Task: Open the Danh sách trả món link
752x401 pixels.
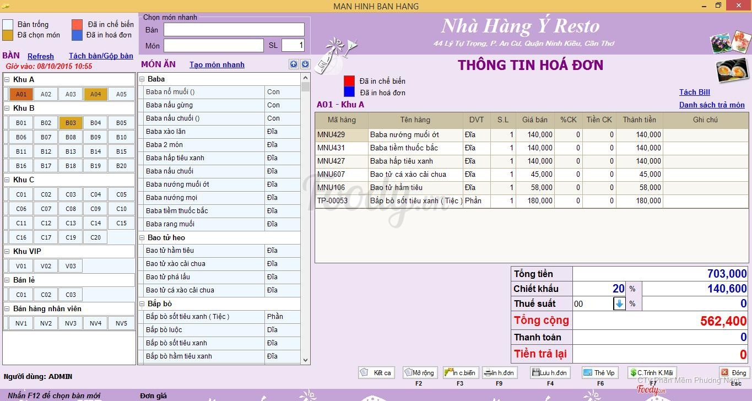Action: coord(711,105)
